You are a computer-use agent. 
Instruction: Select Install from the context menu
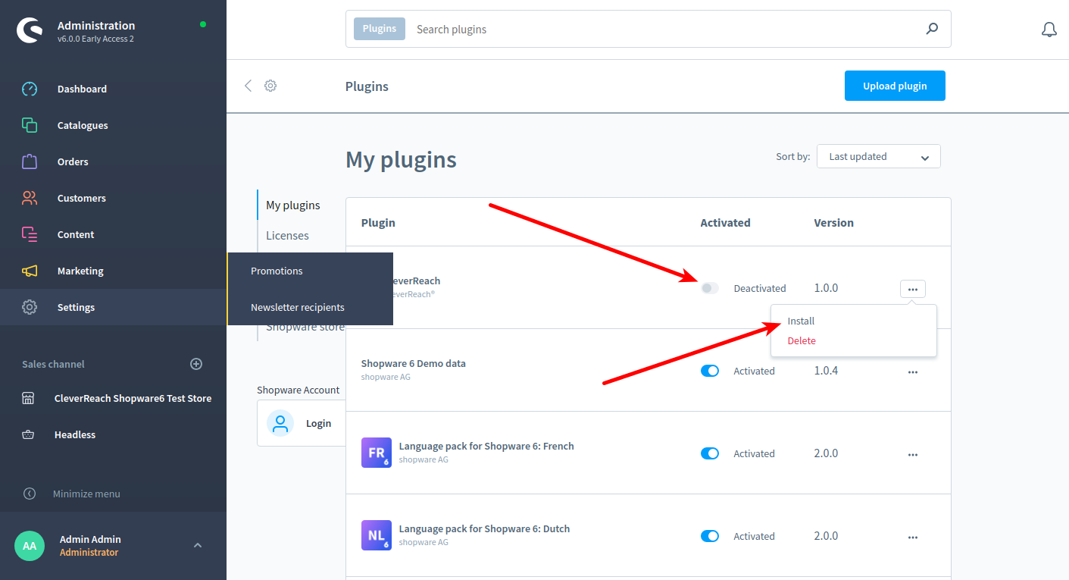(x=801, y=321)
